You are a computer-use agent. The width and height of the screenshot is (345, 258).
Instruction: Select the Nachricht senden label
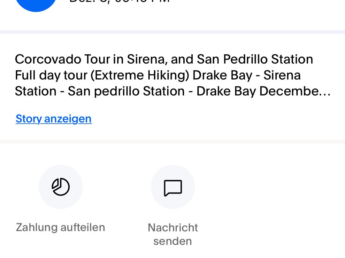[x=173, y=234]
